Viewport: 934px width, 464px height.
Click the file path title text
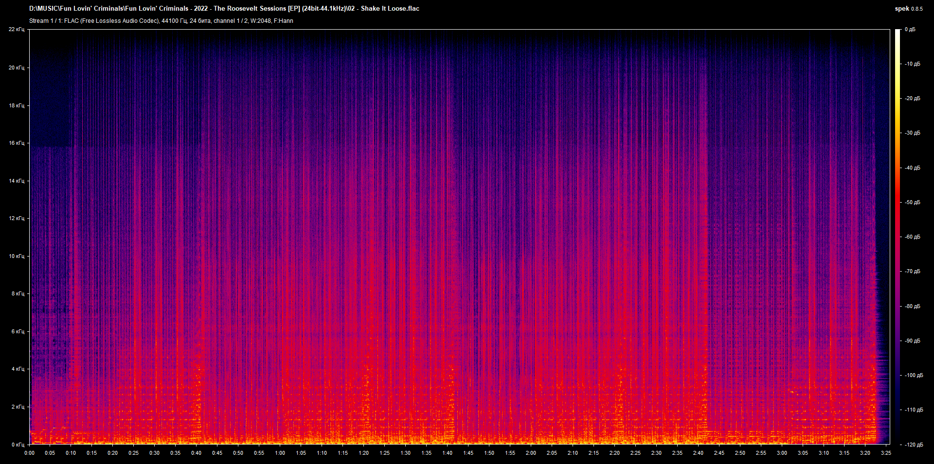pyautogui.click(x=224, y=8)
